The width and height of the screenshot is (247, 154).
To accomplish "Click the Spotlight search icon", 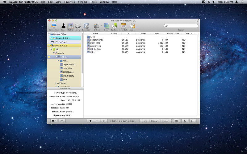I will tap(242, 2).
